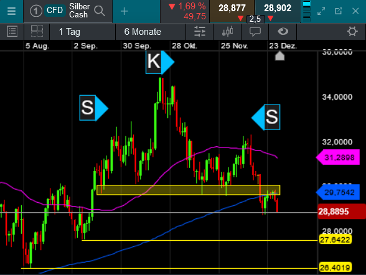Open the 6 Monate period dropdown

tap(151, 32)
